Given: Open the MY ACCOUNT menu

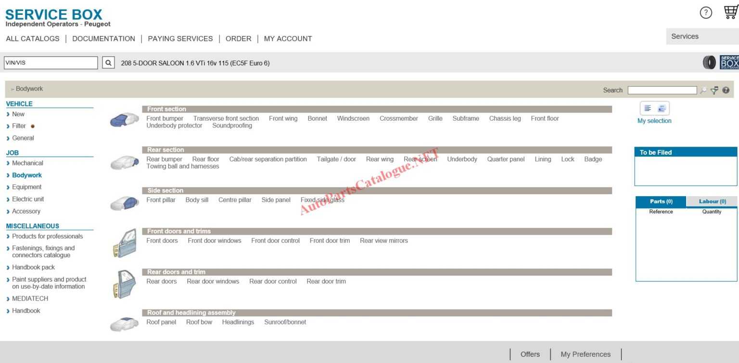Looking at the screenshot, I should click(x=288, y=38).
